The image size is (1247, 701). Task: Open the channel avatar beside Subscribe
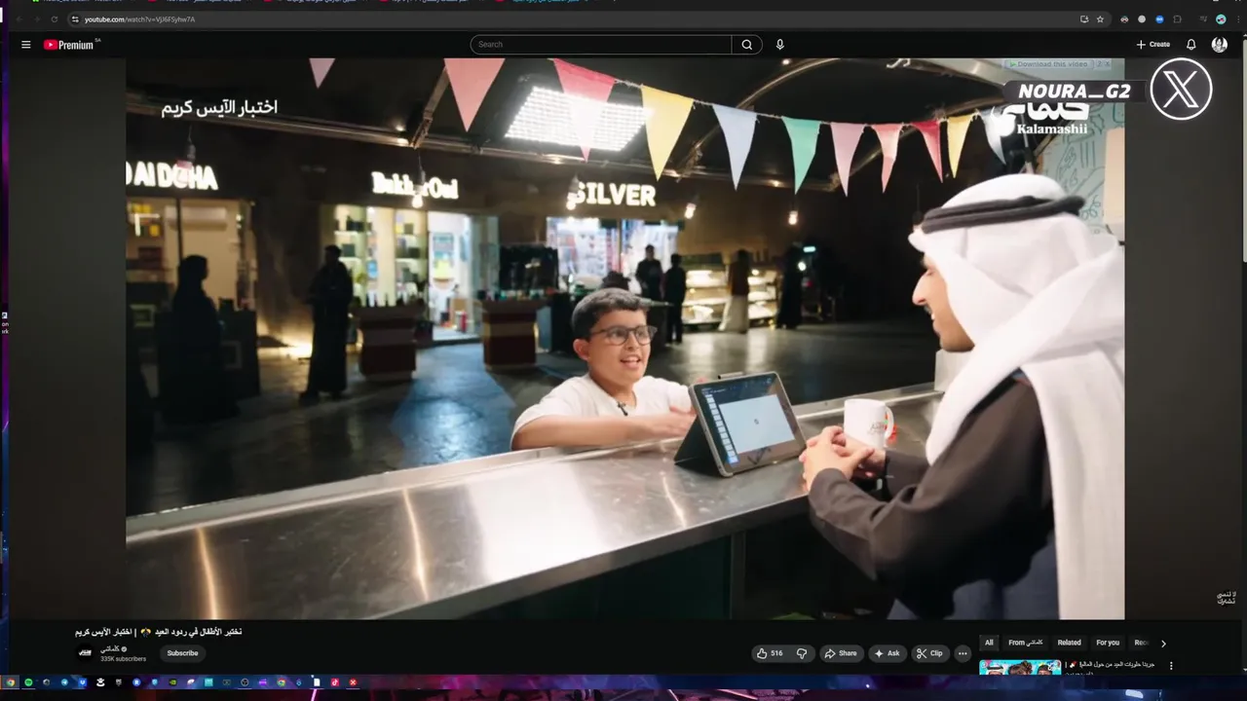[85, 653]
